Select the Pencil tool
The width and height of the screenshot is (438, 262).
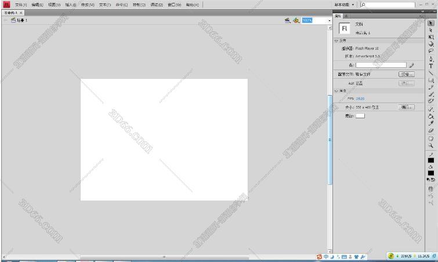click(x=430, y=88)
